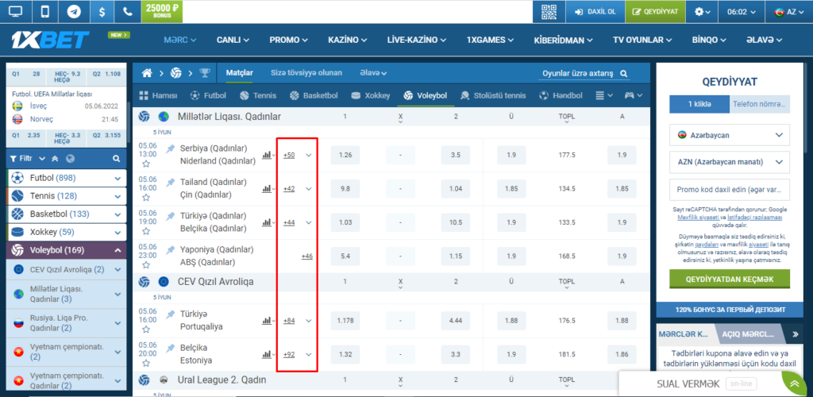Open the CEV Qızıl Avroliqa (2) sidebar item

[x=67, y=269]
